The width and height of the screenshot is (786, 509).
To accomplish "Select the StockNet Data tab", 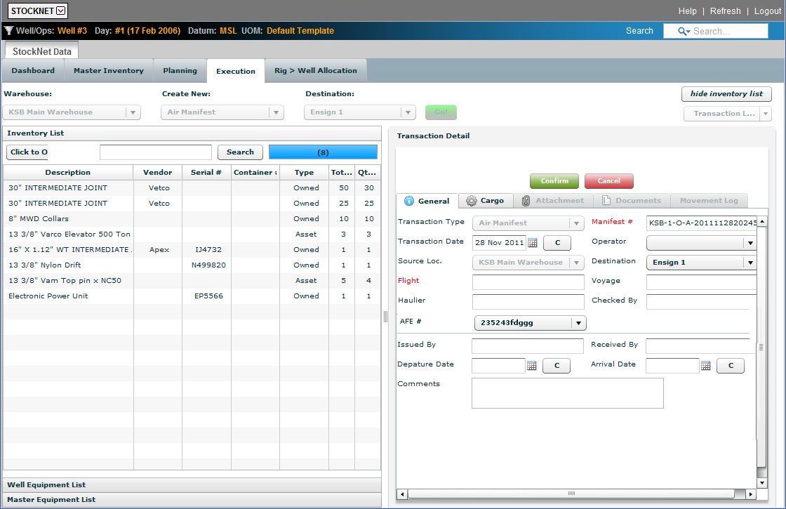I will (x=41, y=51).
